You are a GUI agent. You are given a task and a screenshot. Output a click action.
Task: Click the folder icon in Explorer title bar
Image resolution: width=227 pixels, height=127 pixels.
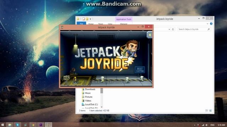[78, 19]
